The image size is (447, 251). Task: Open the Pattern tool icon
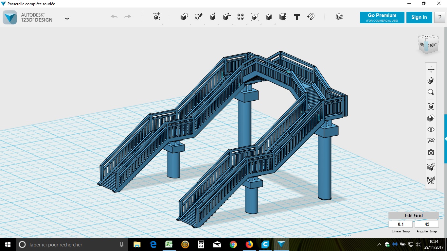click(241, 17)
